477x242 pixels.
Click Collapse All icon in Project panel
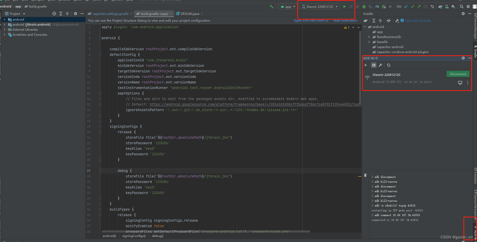pyautogui.click(x=67, y=14)
